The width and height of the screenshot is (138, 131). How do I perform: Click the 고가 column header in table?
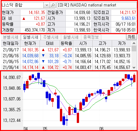pyautogui.click(x=102, y=44)
